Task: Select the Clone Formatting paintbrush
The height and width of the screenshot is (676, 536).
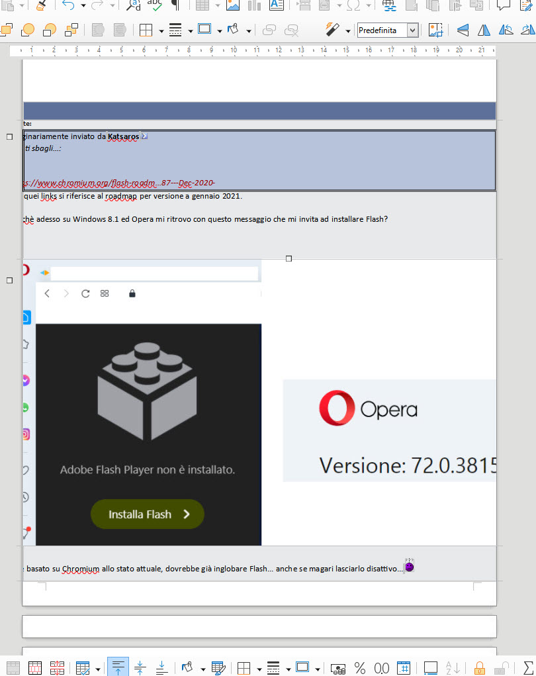Action: pos(41,5)
